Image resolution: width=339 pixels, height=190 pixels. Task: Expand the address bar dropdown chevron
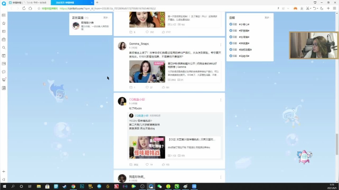point(288,8)
